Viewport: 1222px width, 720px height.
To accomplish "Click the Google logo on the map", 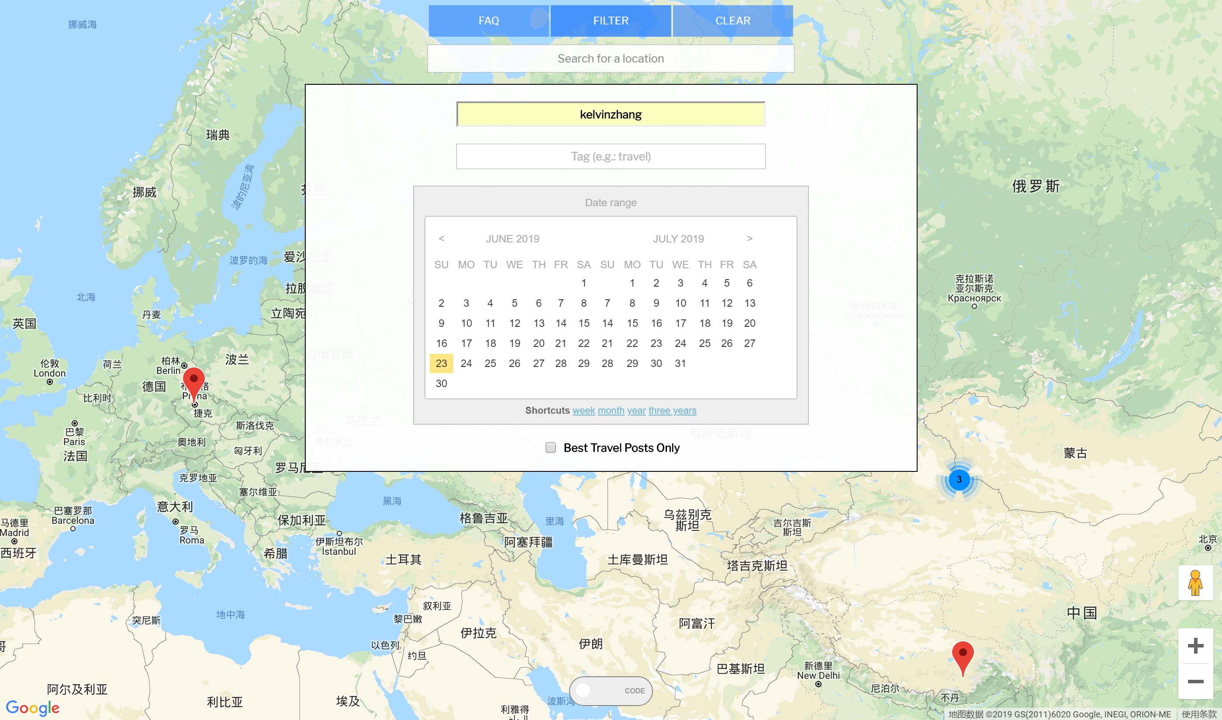I will [x=32, y=708].
